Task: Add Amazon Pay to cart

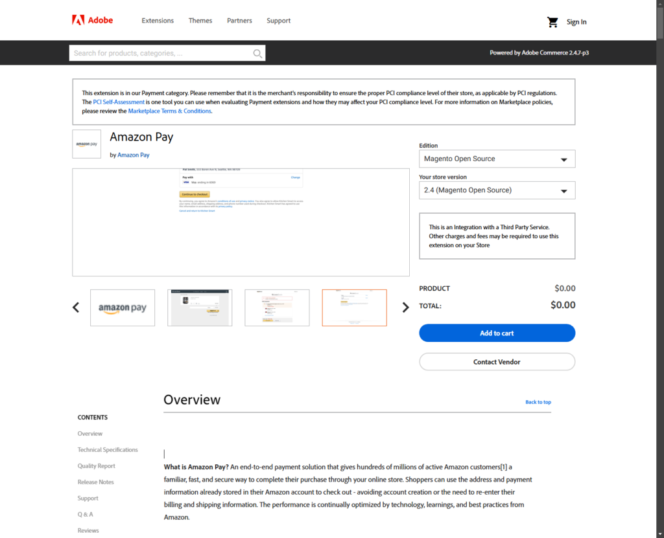Action: (497, 333)
